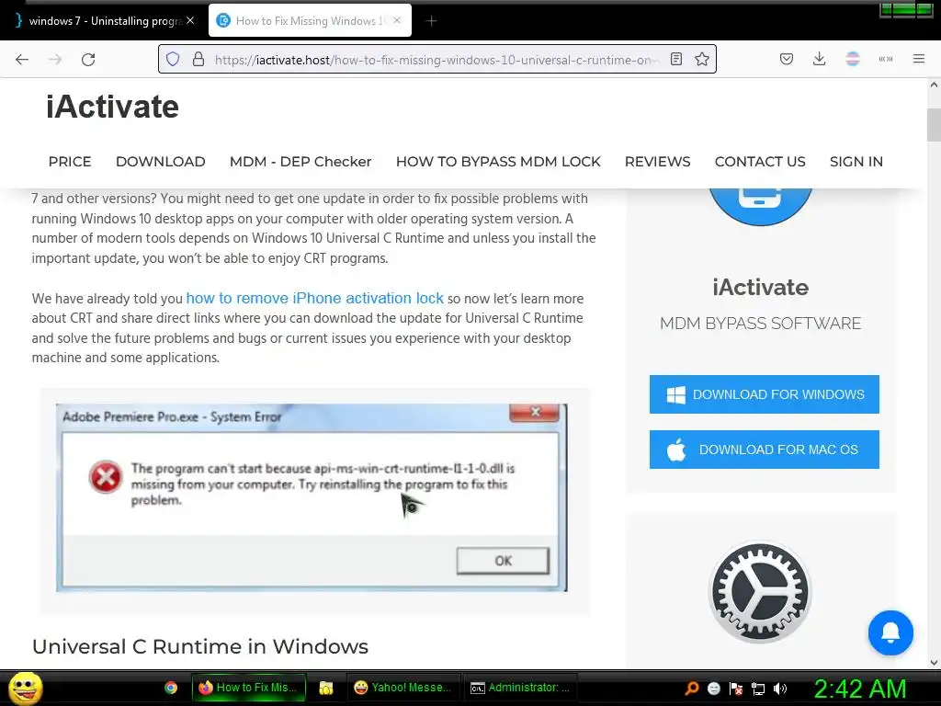941x706 pixels.
Task: Open the smiley Start button
Action: pyautogui.click(x=25, y=688)
